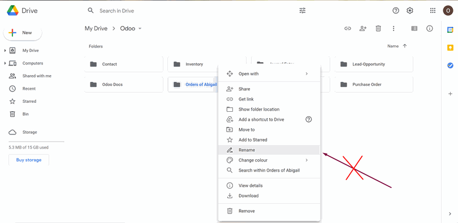Click 5.3 MB of 15 GB used text
This screenshot has height=223, width=458.
(x=29, y=147)
